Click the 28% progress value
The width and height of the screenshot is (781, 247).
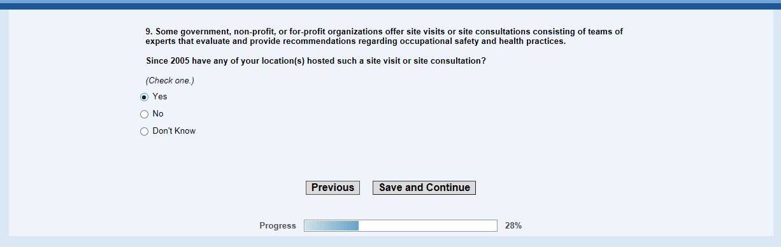513,226
